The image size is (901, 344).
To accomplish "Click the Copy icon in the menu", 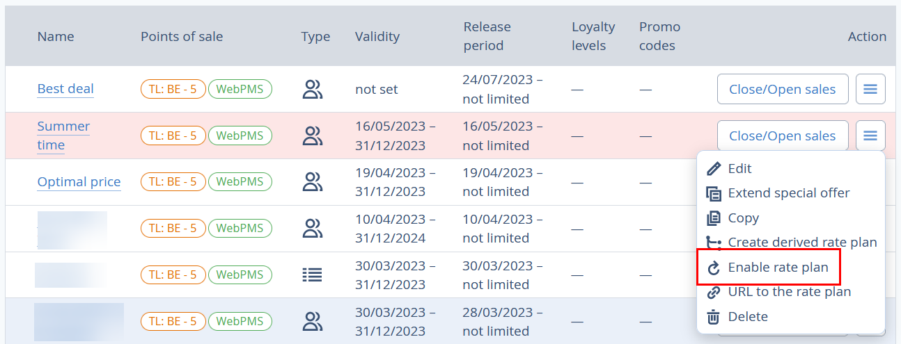I will tap(714, 218).
